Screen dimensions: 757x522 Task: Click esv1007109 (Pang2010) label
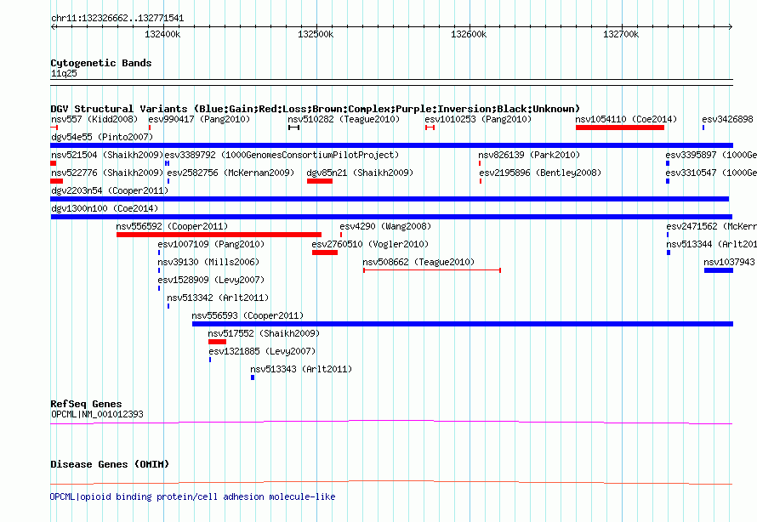pos(211,244)
